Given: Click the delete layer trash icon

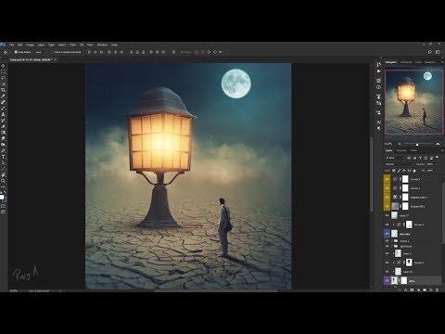Looking at the screenshot, I should pos(437,290).
